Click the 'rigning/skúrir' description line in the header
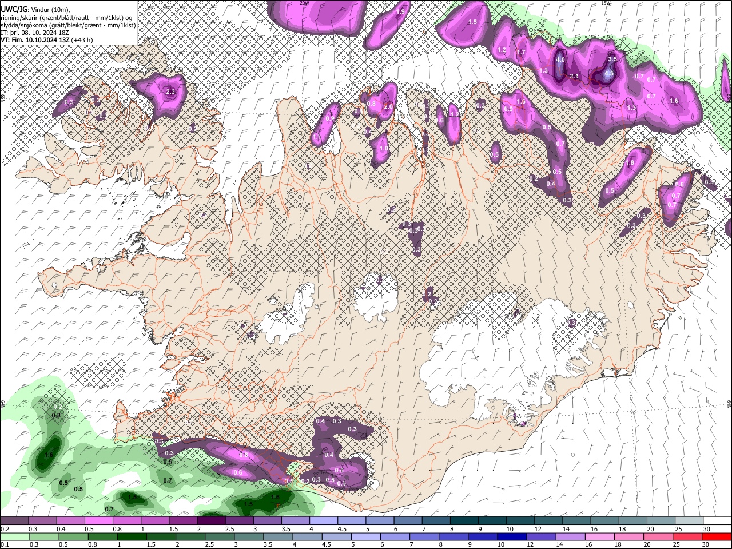732x549 pixels. (66, 18)
